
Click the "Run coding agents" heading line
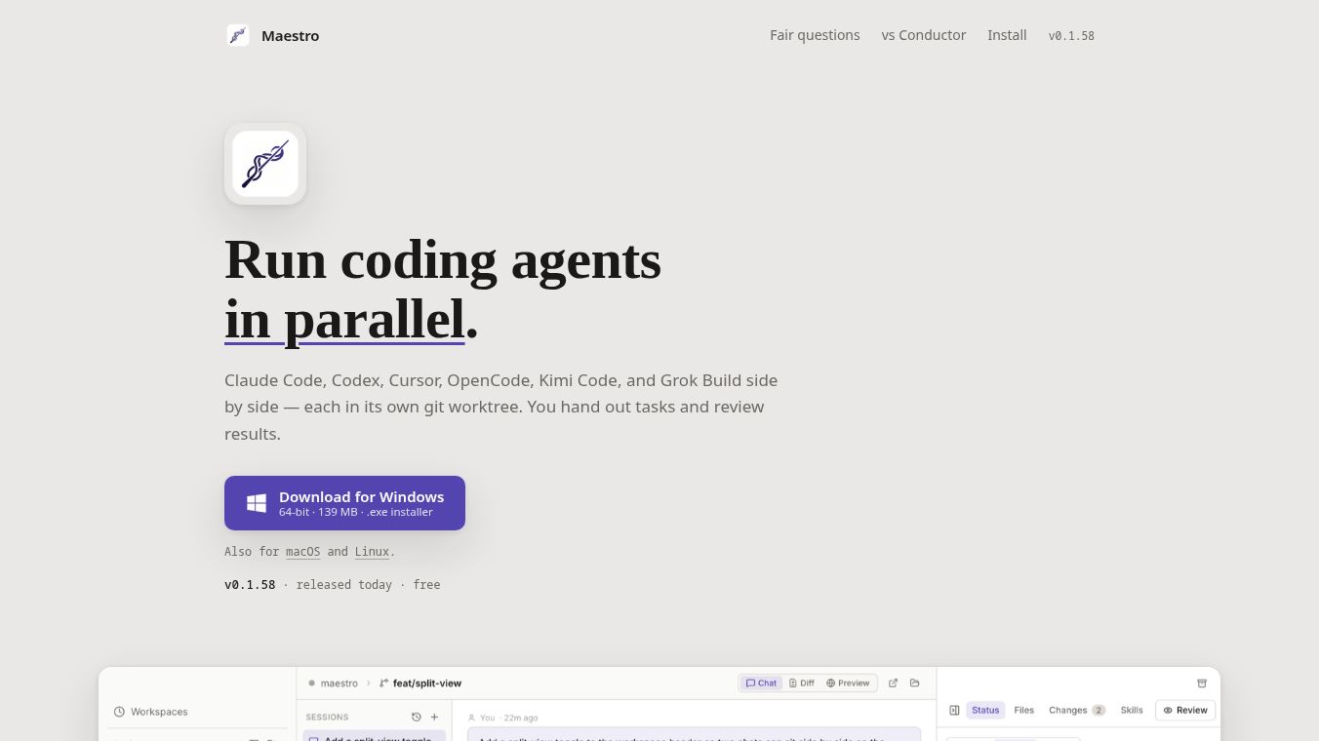pos(443,260)
